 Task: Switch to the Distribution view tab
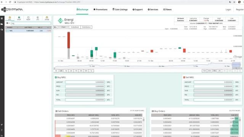click(x=87, y=27)
